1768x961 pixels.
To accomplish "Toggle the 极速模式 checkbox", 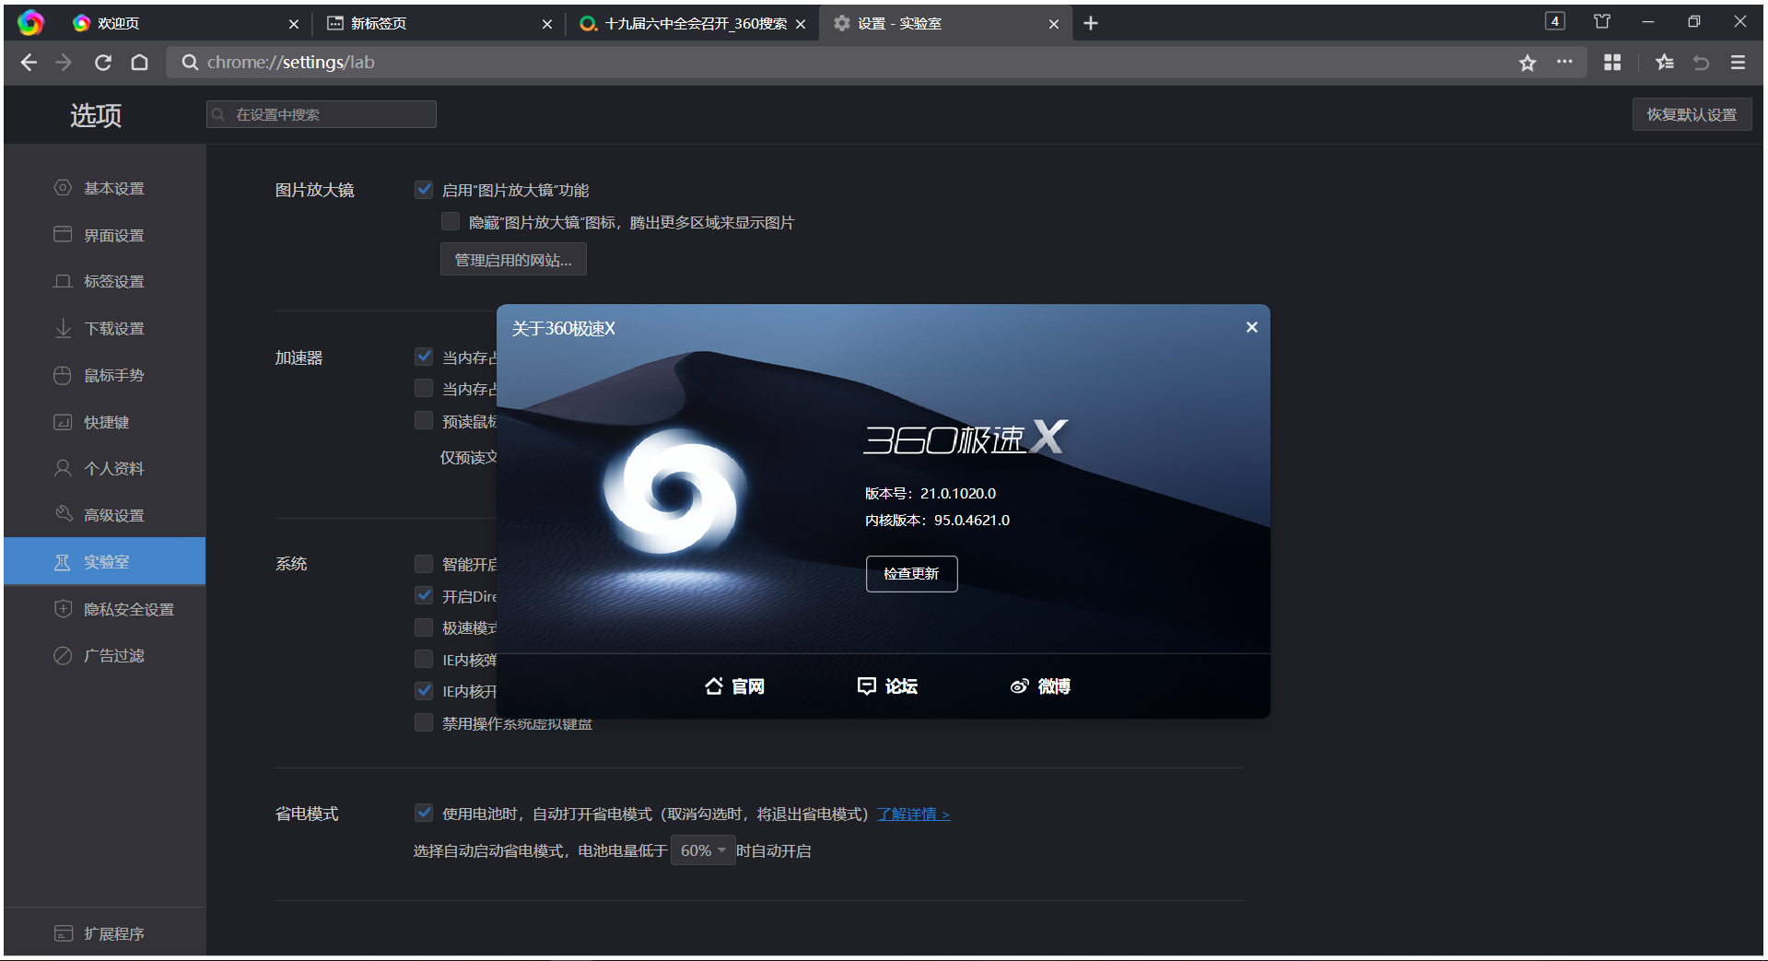I will (x=424, y=627).
